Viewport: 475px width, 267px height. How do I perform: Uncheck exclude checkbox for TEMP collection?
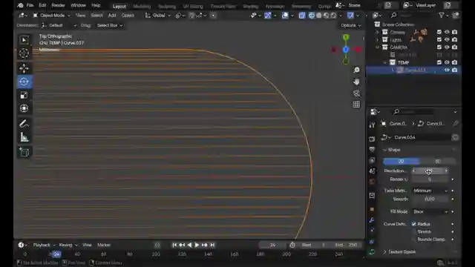coord(439,62)
